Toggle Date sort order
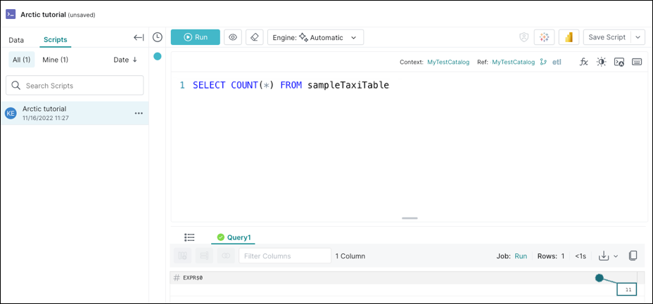This screenshot has height=304, width=653. 125,60
